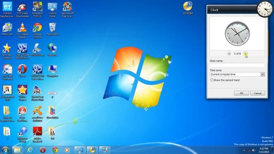Open the Windows Start menu

[5, 150]
